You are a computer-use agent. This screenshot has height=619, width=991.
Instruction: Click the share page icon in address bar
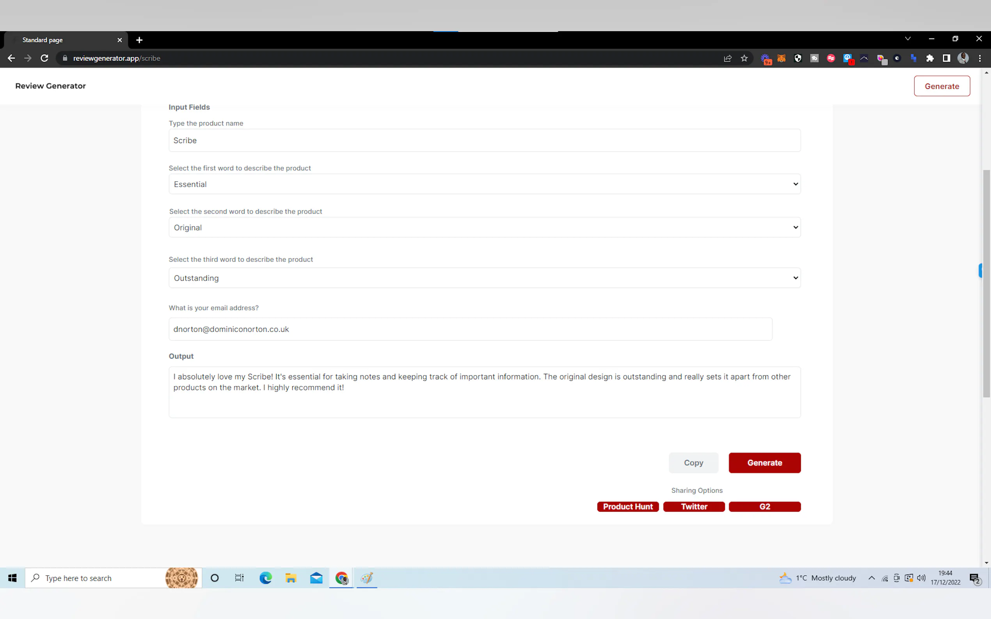point(727,58)
